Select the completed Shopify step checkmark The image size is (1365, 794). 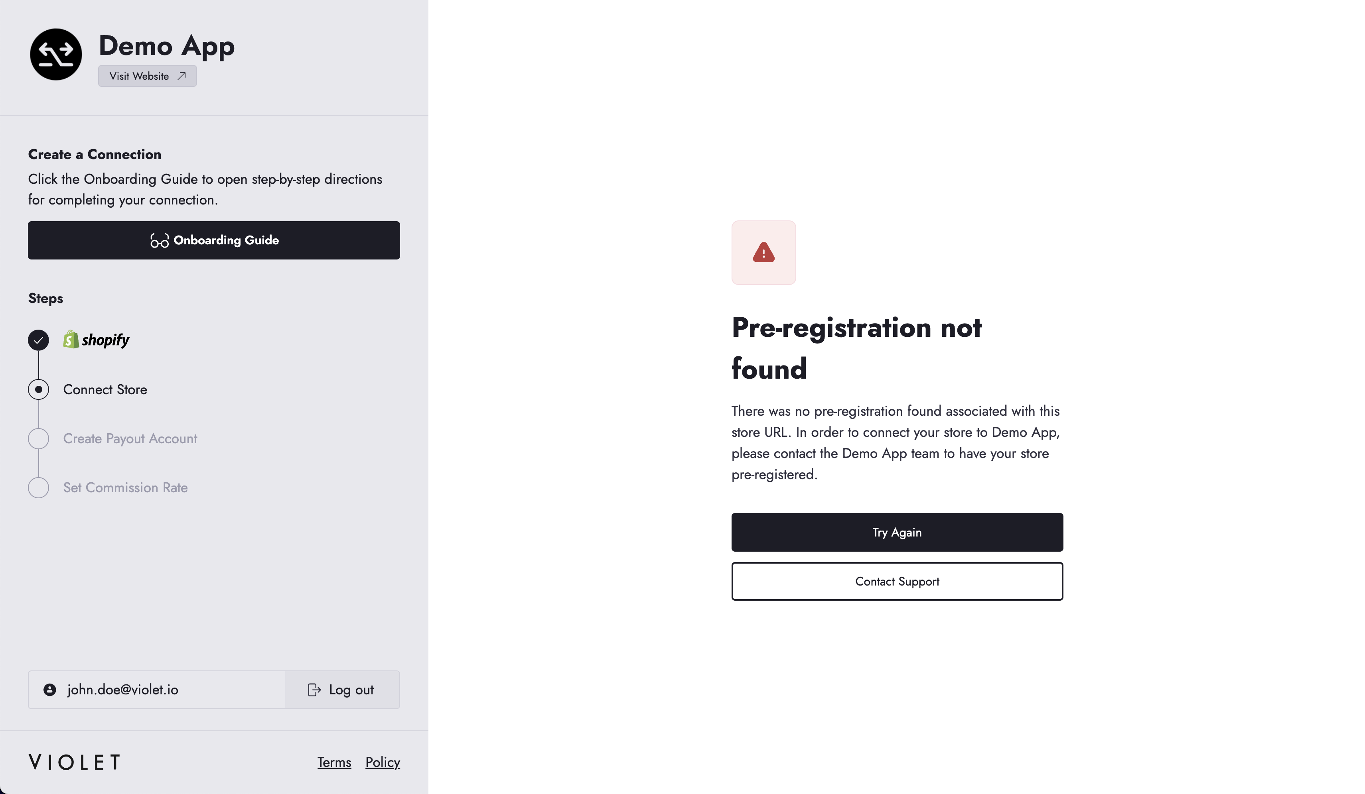click(38, 340)
